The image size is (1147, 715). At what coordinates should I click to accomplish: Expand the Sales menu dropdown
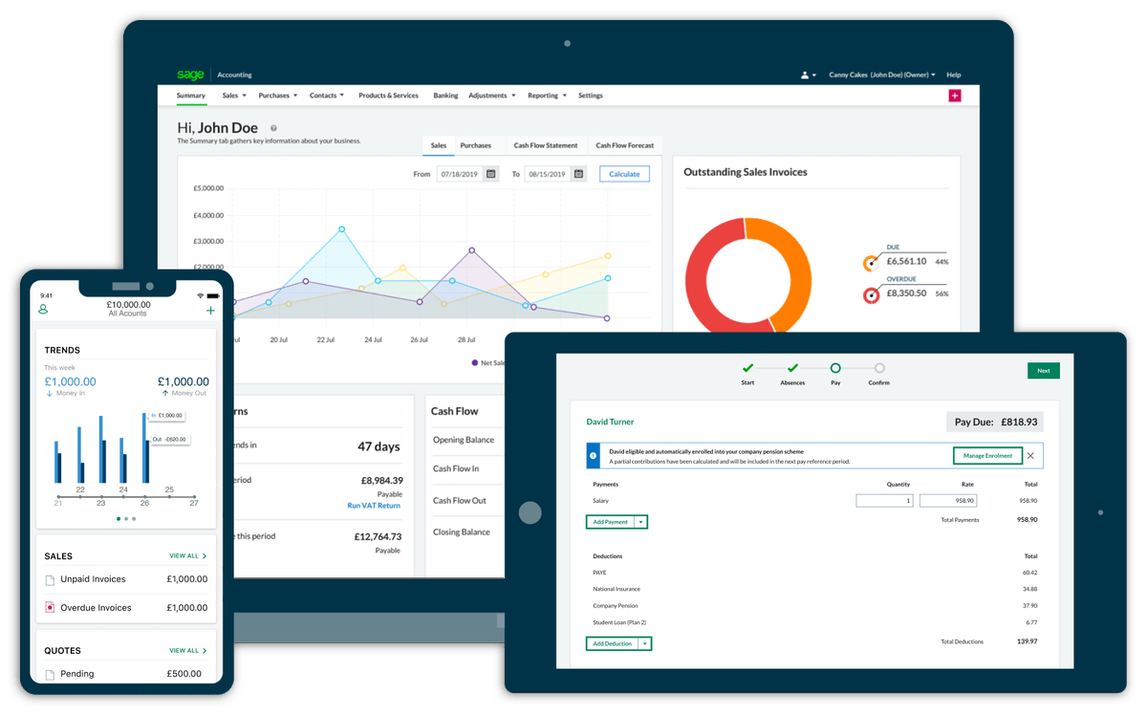click(x=234, y=96)
